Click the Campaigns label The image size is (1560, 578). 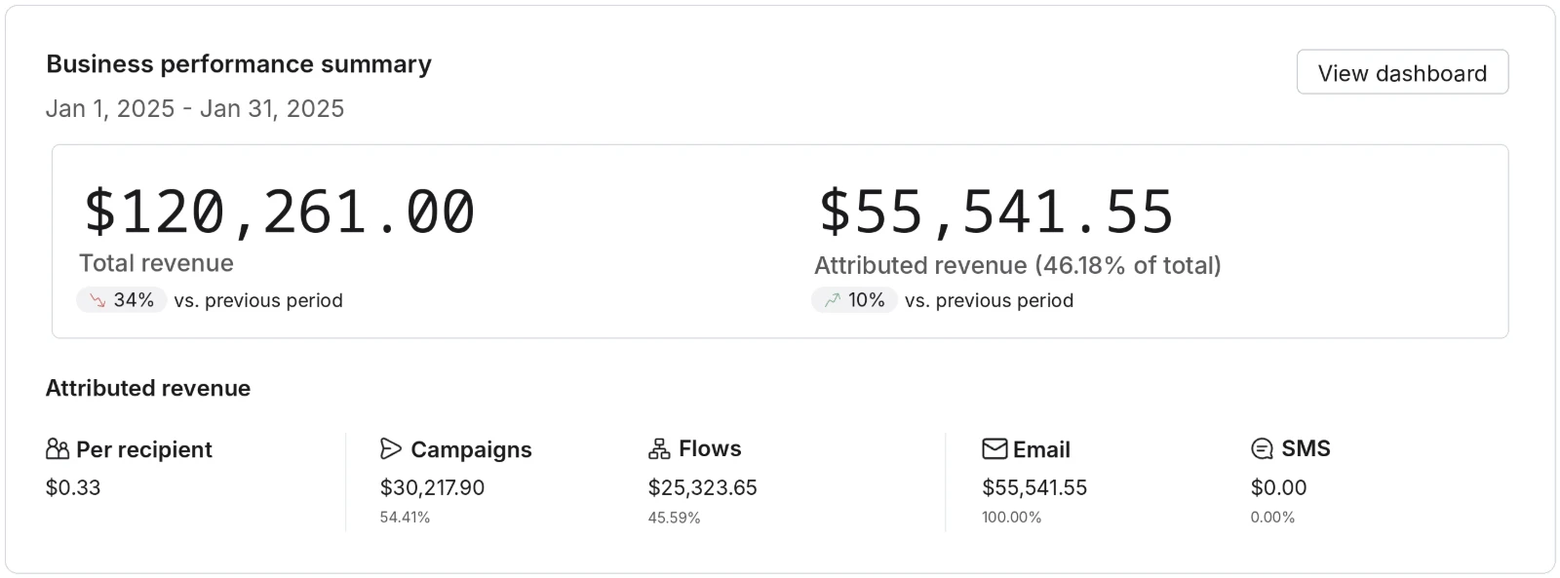click(471, 449)
